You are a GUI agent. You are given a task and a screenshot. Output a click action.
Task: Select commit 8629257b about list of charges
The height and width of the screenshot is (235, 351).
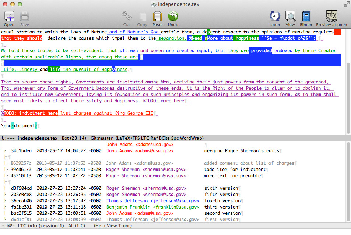(151, 163)
